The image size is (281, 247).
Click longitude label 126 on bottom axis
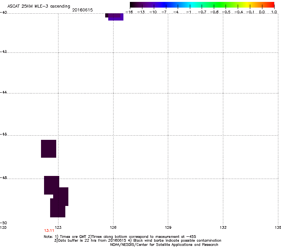(x=113, y=228)
